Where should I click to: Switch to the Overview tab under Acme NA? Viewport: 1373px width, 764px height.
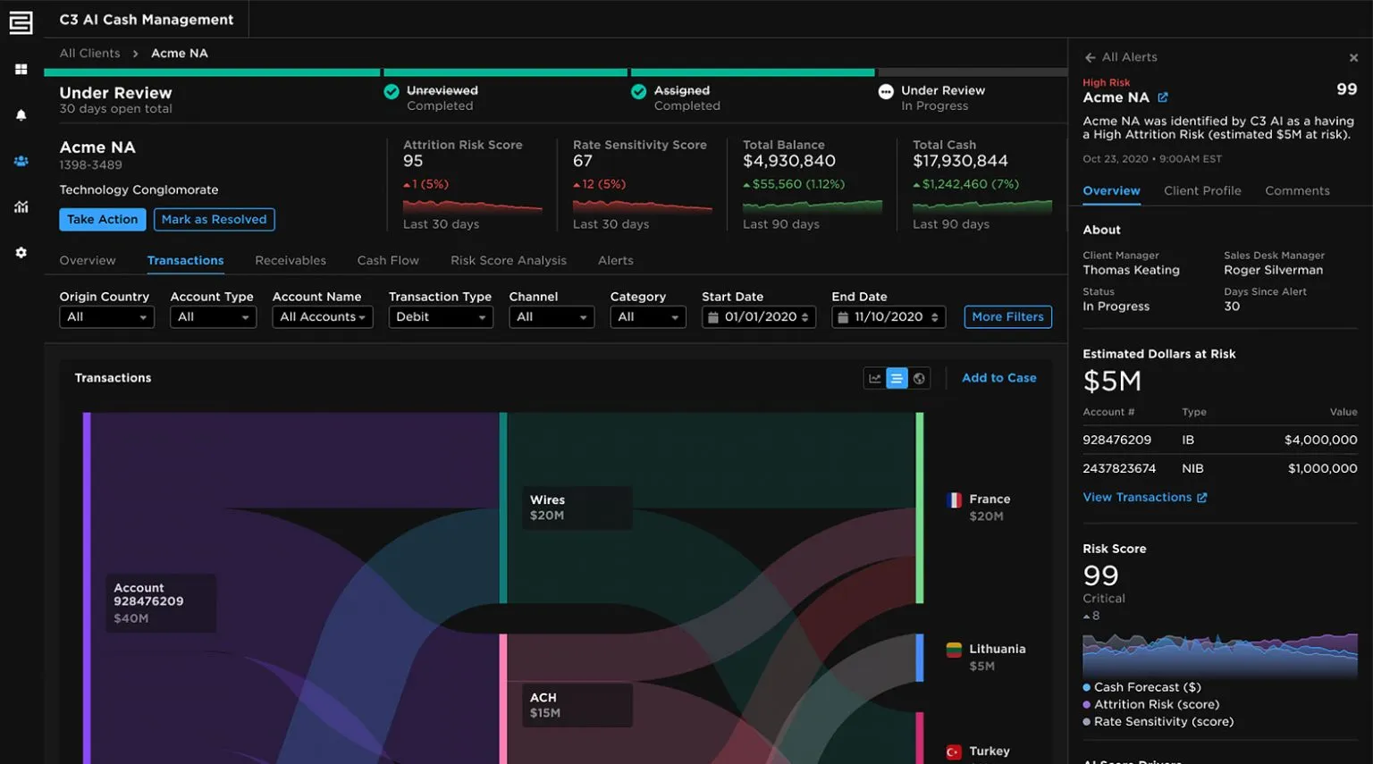[88, 261]
